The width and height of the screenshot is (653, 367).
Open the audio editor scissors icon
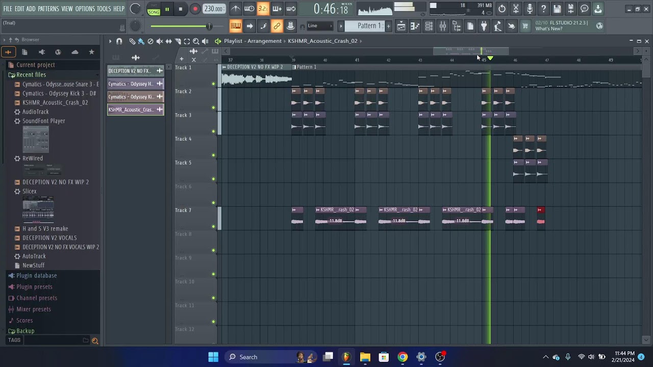[516, 9]
